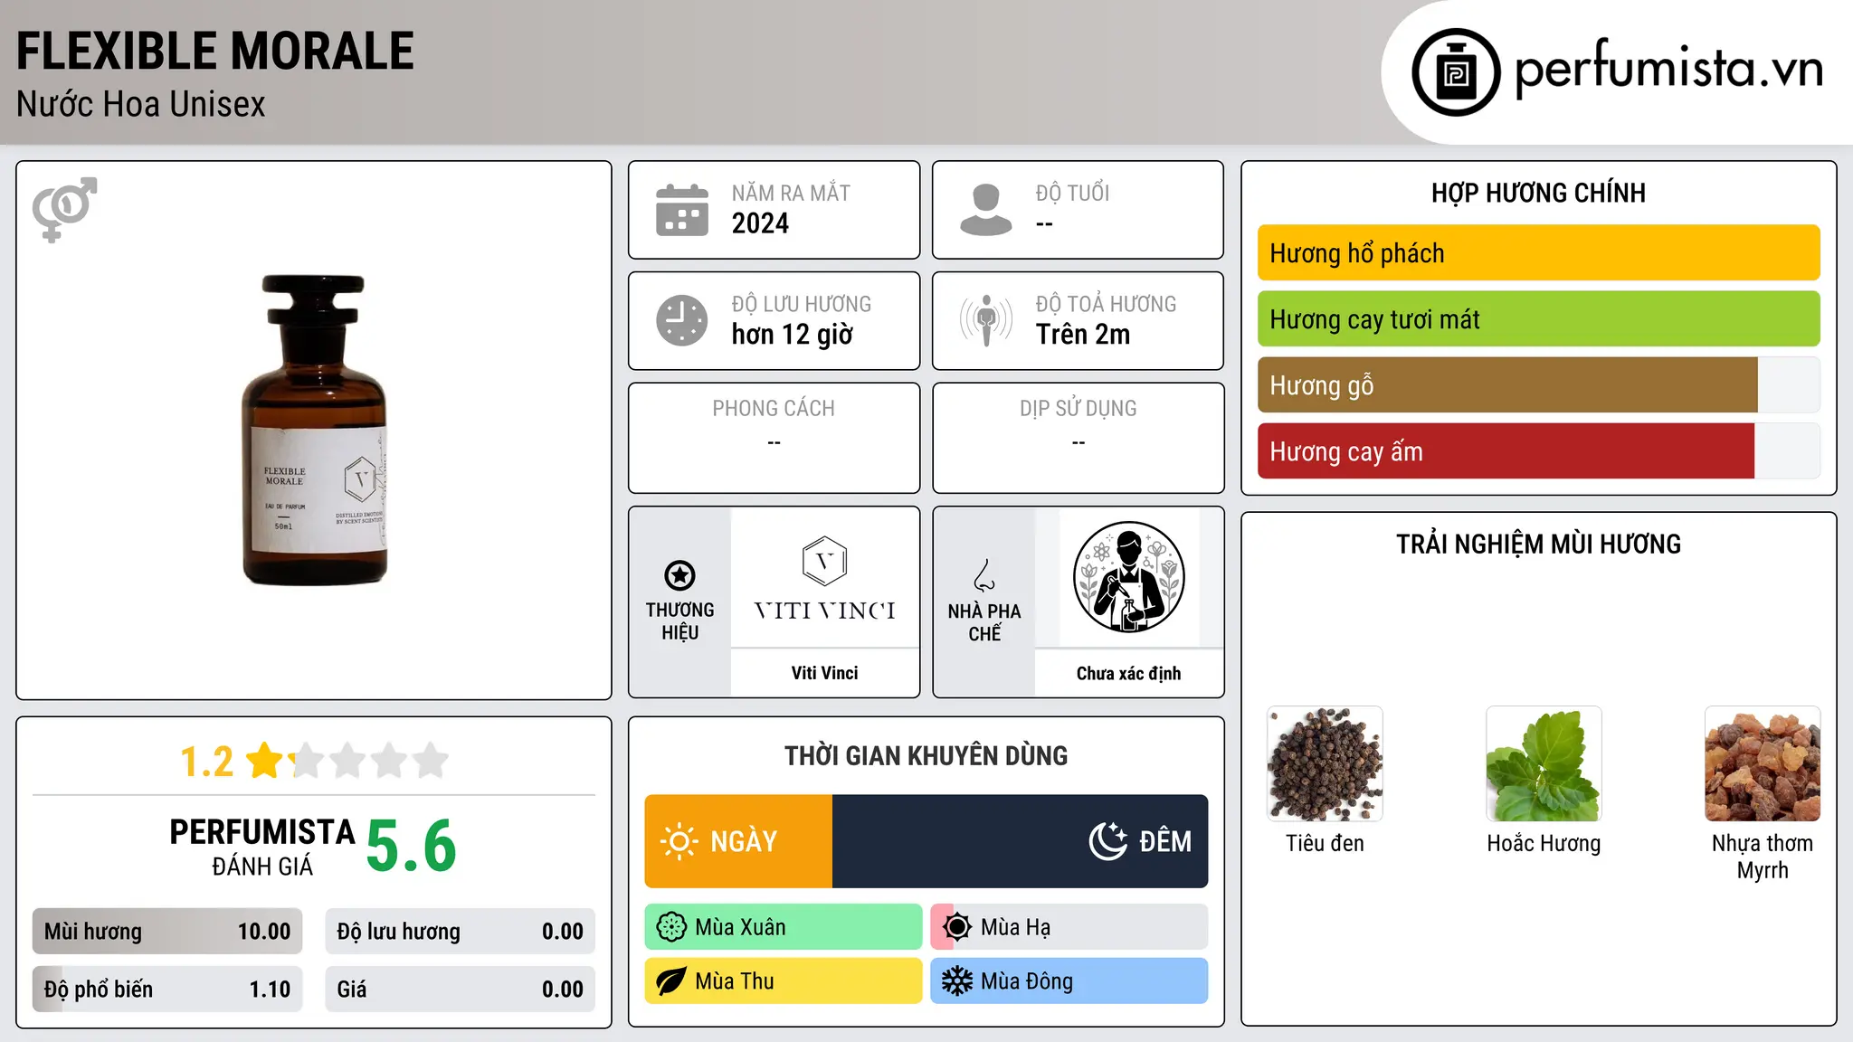The image size is (1853, 1042).
Task: Click the moon icon next to Đêm
Action: click(1107, 841)
